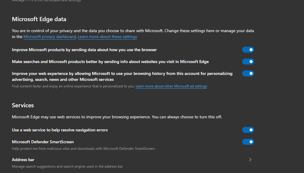Click the Services section heading
Screen dimensions: 304x173
(x=23, y=105)
